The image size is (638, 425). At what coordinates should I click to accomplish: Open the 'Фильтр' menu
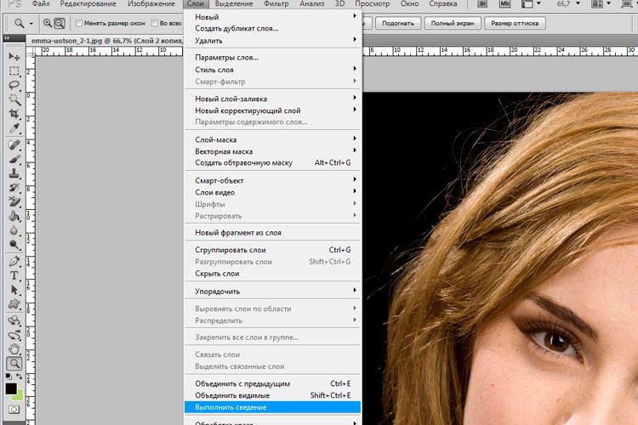[x=276, y=5]
